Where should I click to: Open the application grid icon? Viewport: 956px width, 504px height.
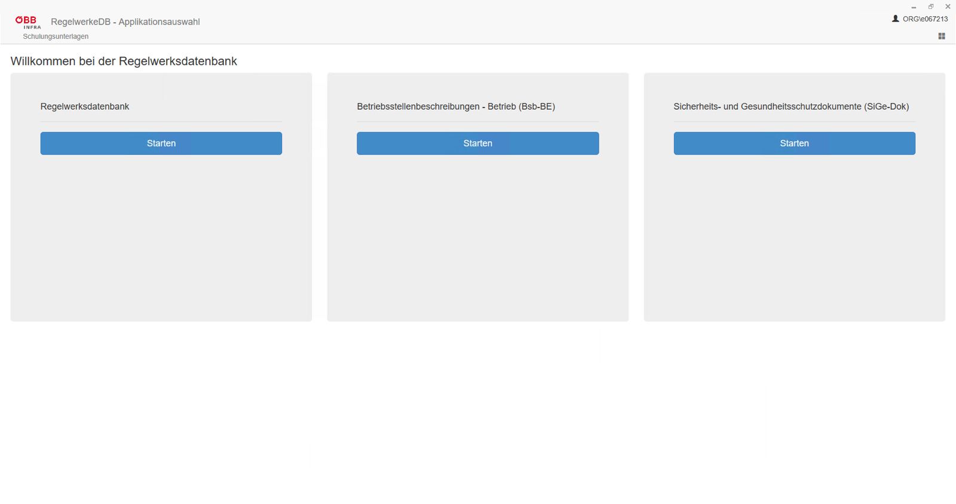(942, 36)
